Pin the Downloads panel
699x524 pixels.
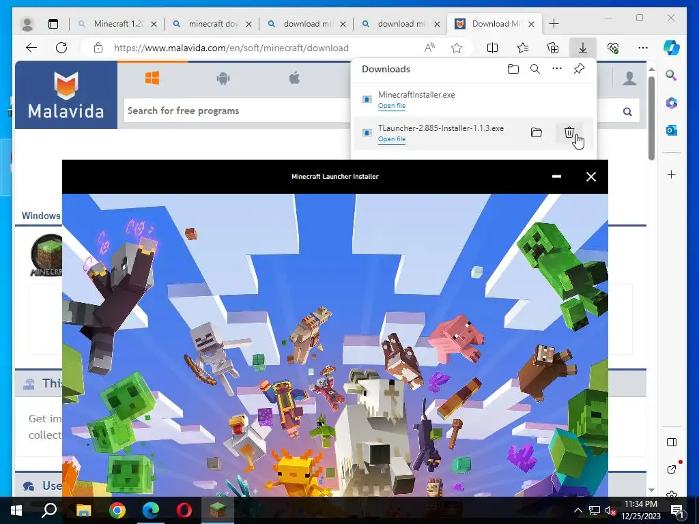click(x=579, y=69)
